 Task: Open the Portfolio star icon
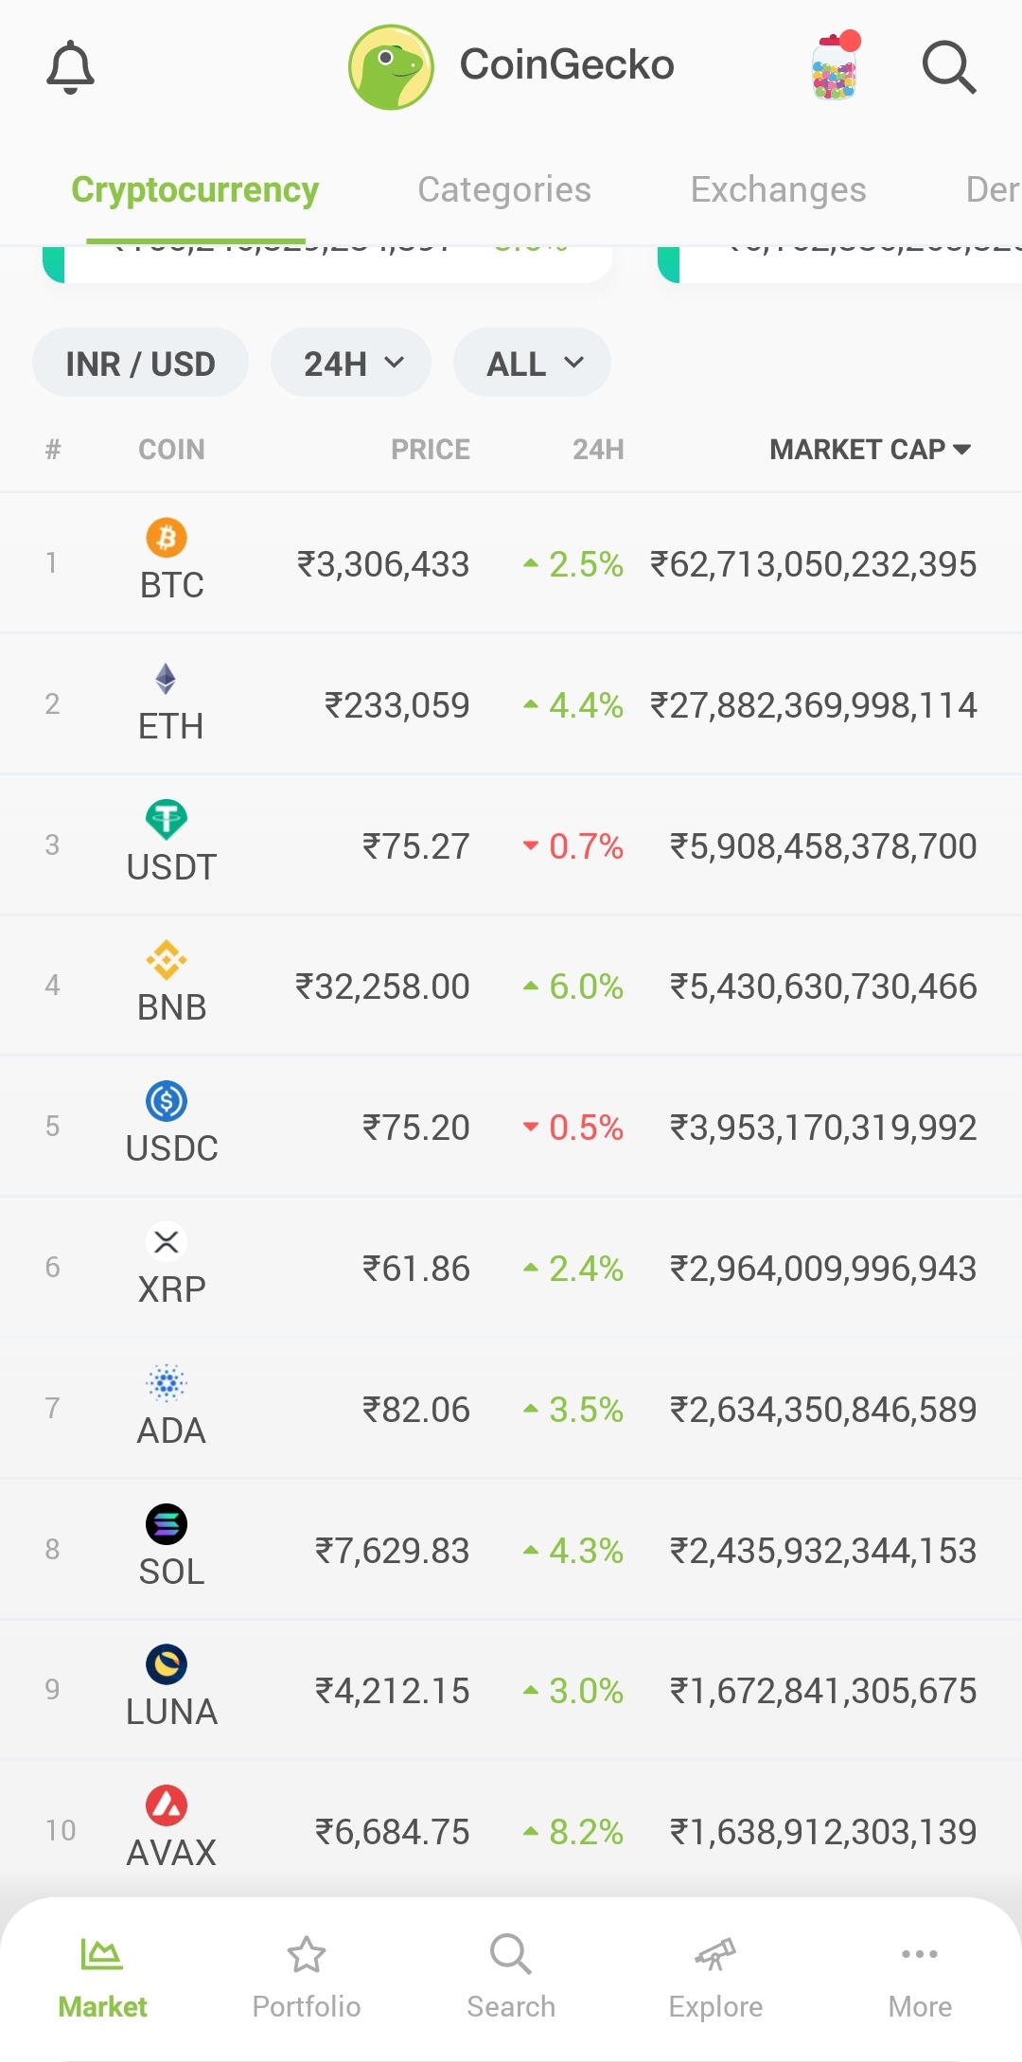pos(307,1954)
